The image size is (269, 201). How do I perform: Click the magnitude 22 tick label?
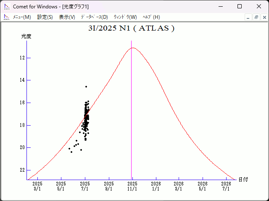point(22,170)
